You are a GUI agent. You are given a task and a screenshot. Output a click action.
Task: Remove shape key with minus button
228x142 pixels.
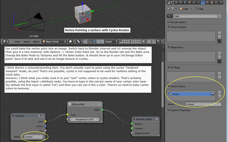pyautogui.click(x=219, y=57)
